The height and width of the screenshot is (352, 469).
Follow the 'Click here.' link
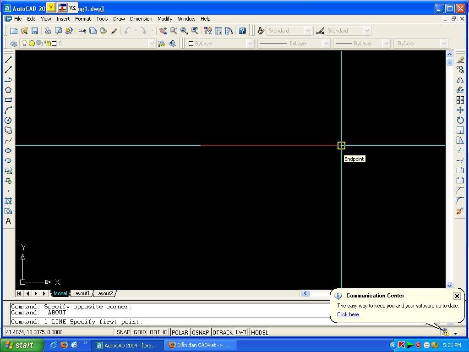click(x=349, y=314)
